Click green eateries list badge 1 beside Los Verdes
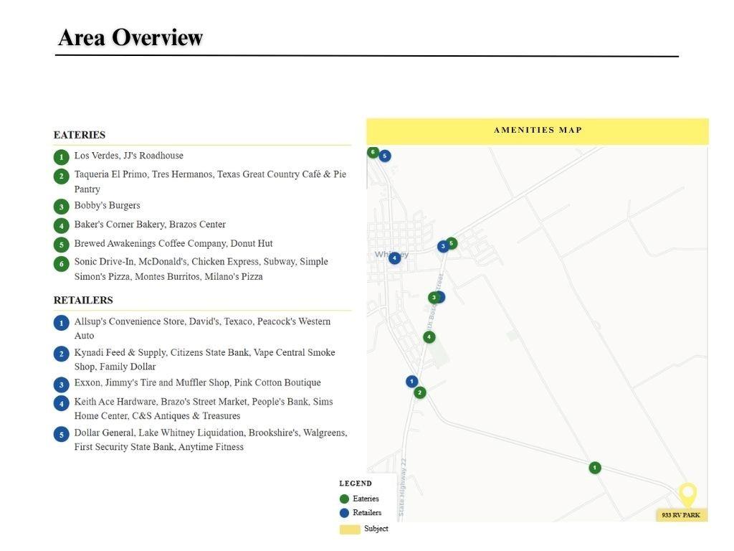734x551 pixels. [x=62, y=156]
